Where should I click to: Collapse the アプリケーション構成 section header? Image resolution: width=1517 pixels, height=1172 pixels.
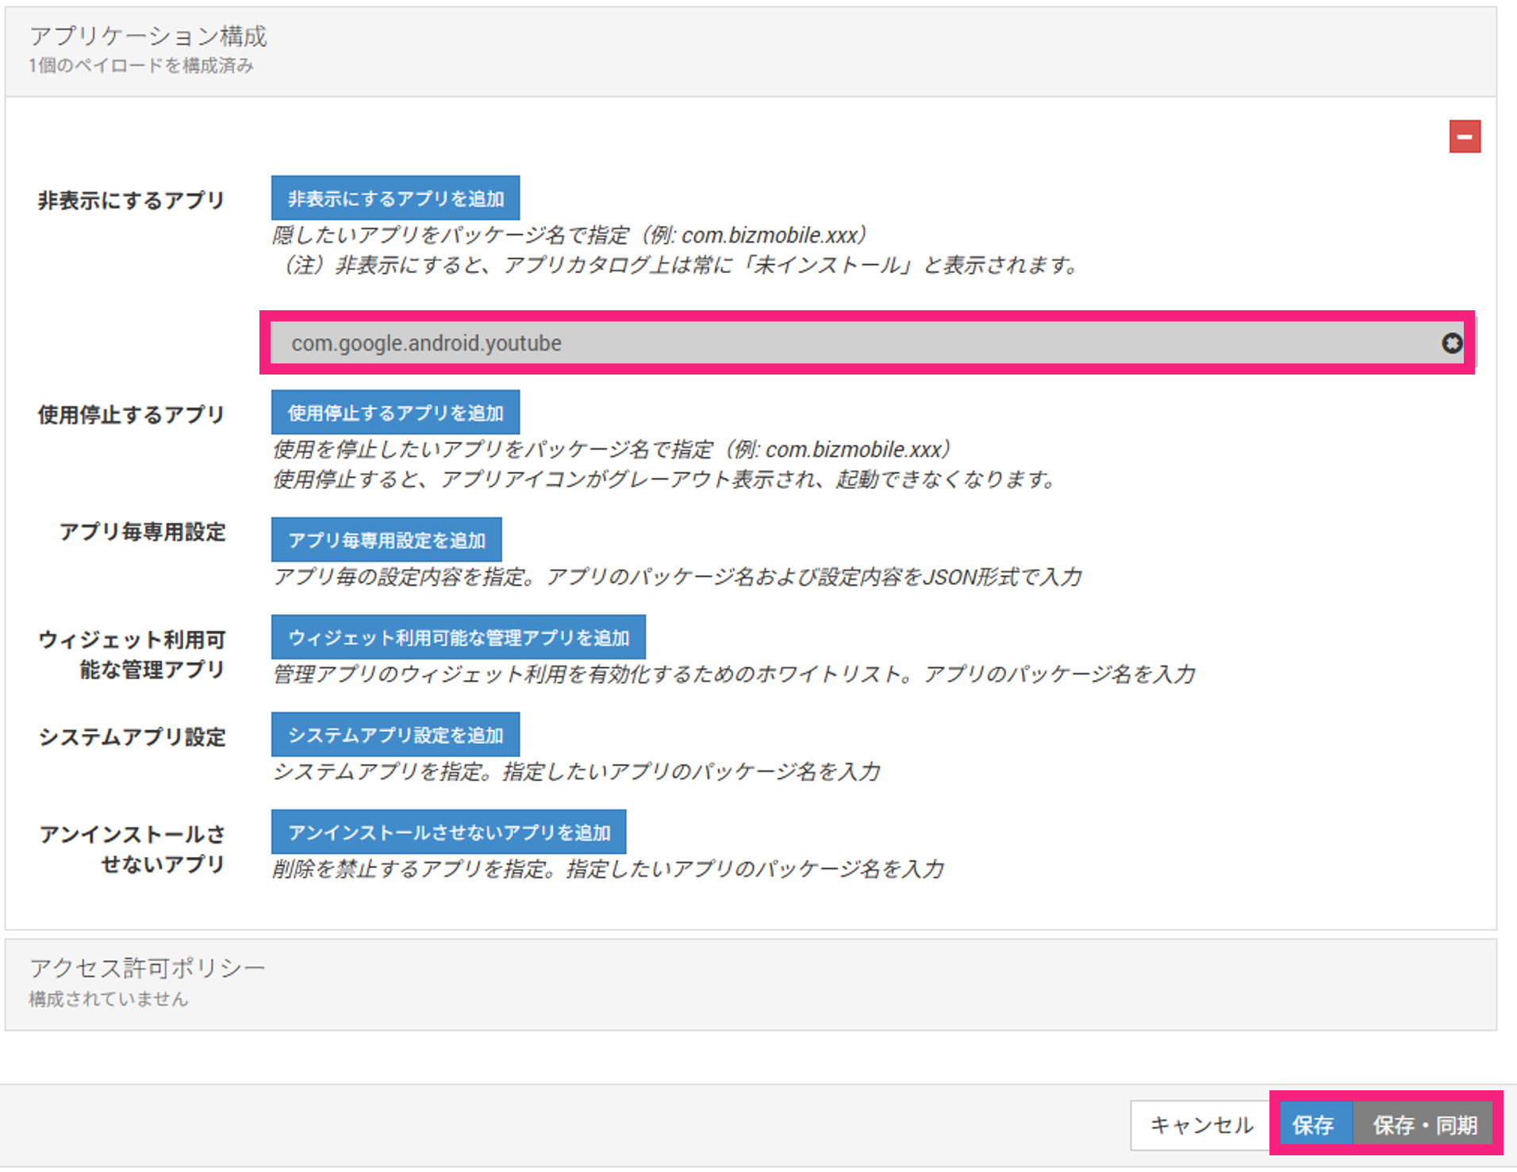(x=148, y=37)
